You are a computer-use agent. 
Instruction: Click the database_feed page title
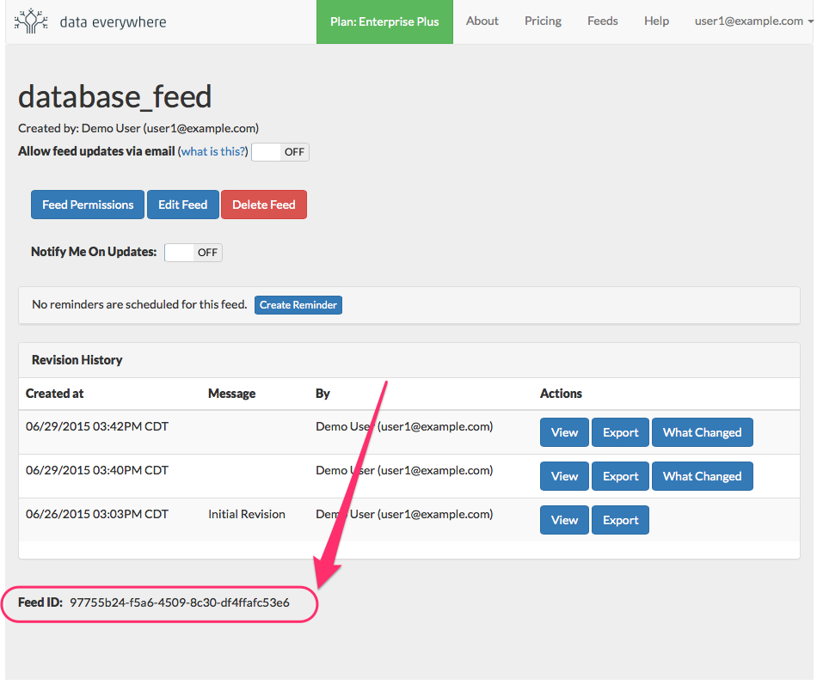point(115,97)
